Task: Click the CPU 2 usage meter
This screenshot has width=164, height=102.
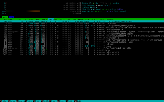Action: pos(43,7)
